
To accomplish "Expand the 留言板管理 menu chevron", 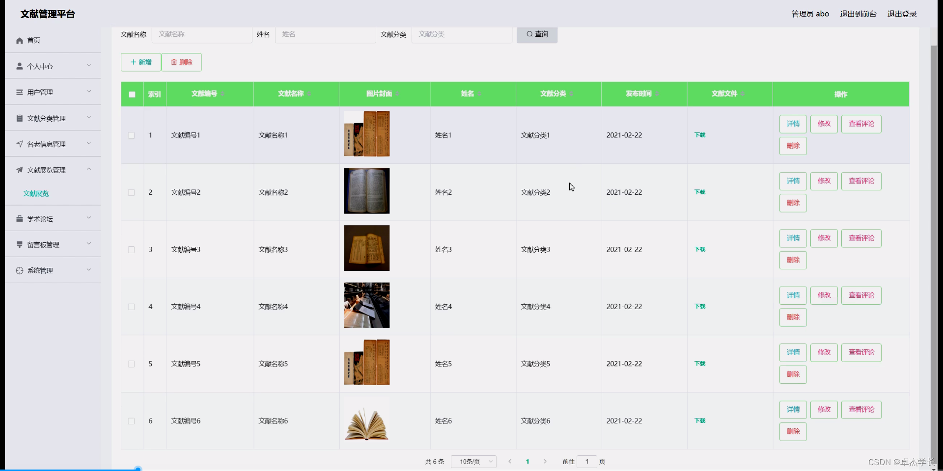I will 89,244.
